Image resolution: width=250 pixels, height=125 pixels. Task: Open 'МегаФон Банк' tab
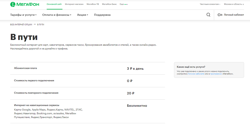(109, 4)
